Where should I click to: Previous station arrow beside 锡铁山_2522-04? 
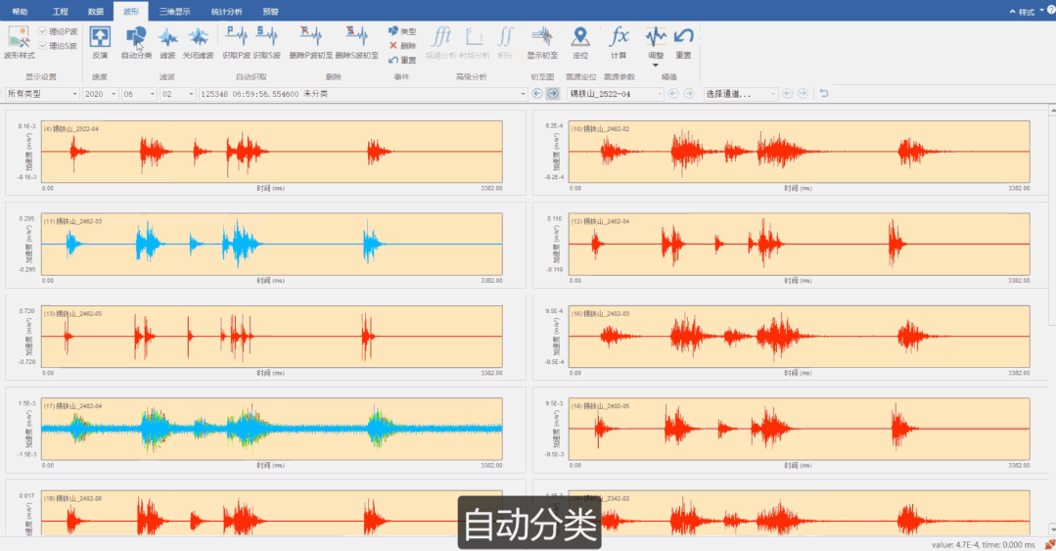coord(672,94)
